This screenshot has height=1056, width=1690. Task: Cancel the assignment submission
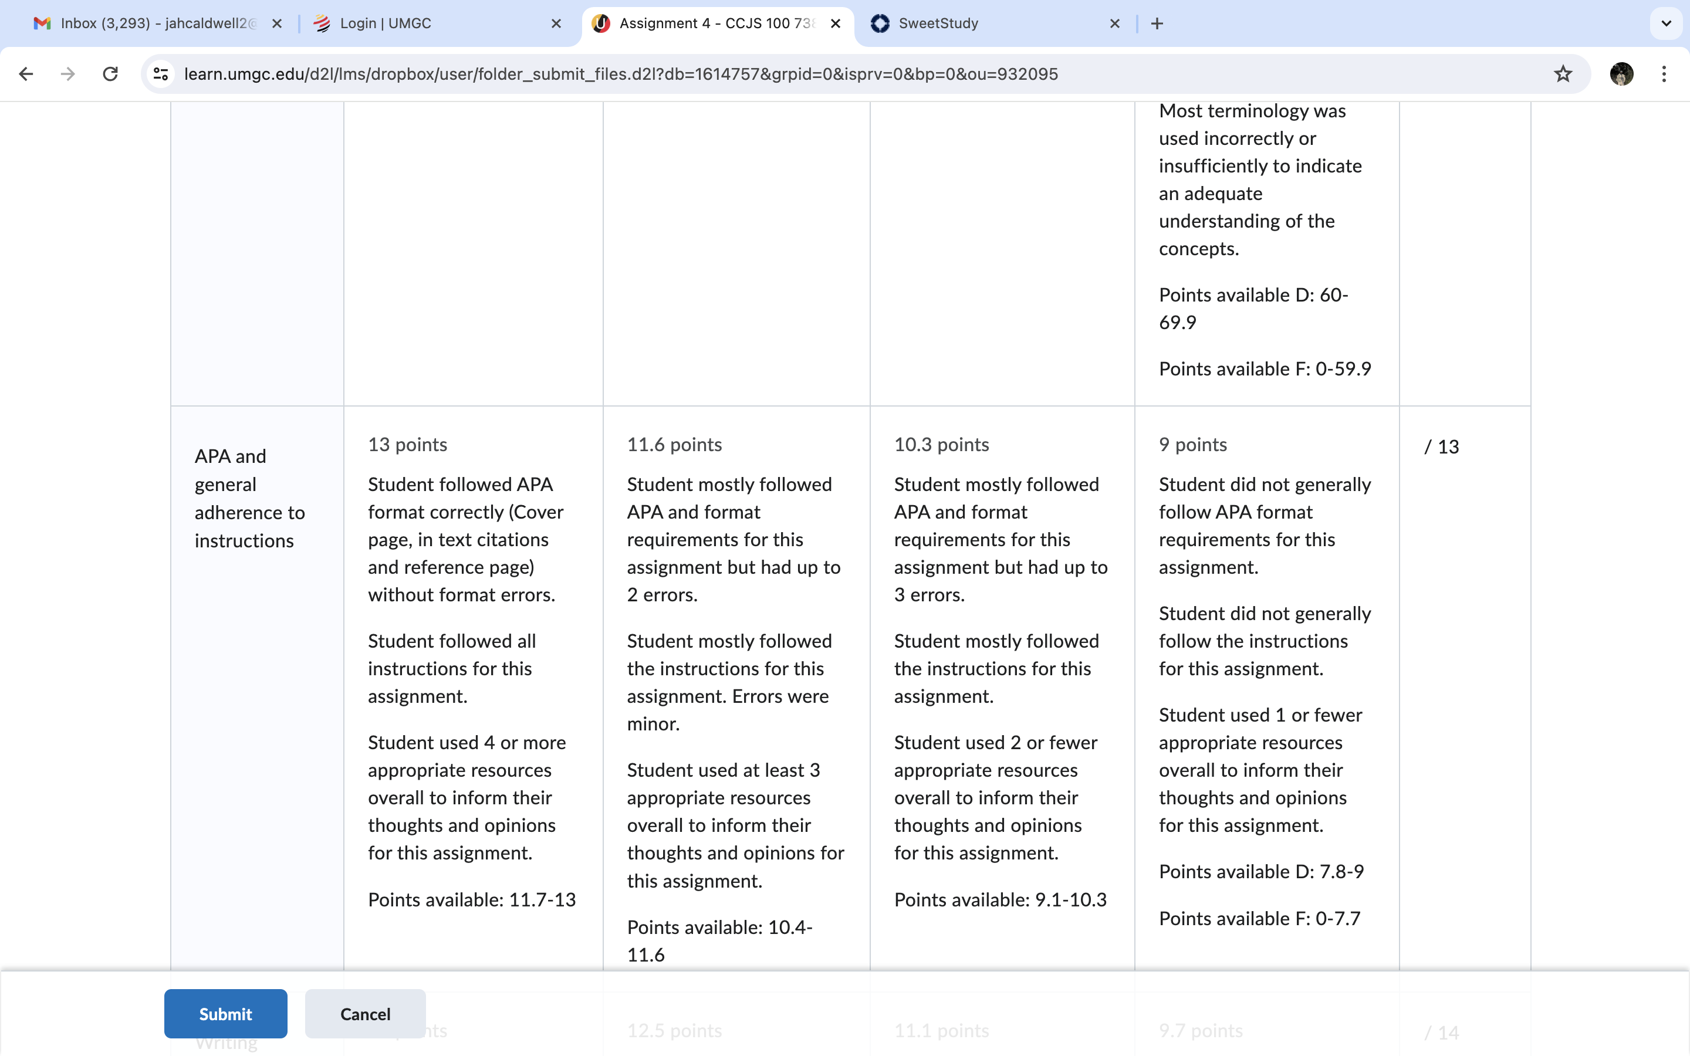click(x=365, y=1013)
